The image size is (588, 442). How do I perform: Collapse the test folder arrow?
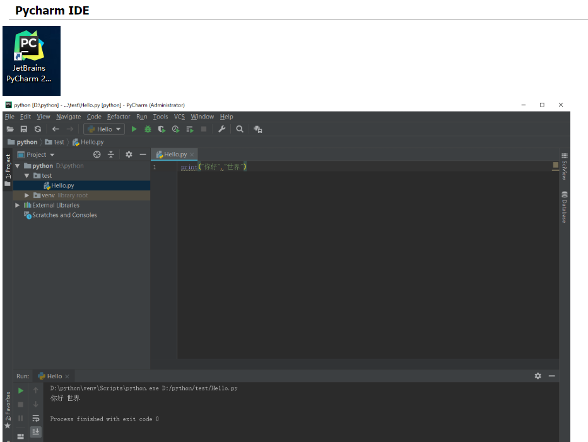click(26, 175)
